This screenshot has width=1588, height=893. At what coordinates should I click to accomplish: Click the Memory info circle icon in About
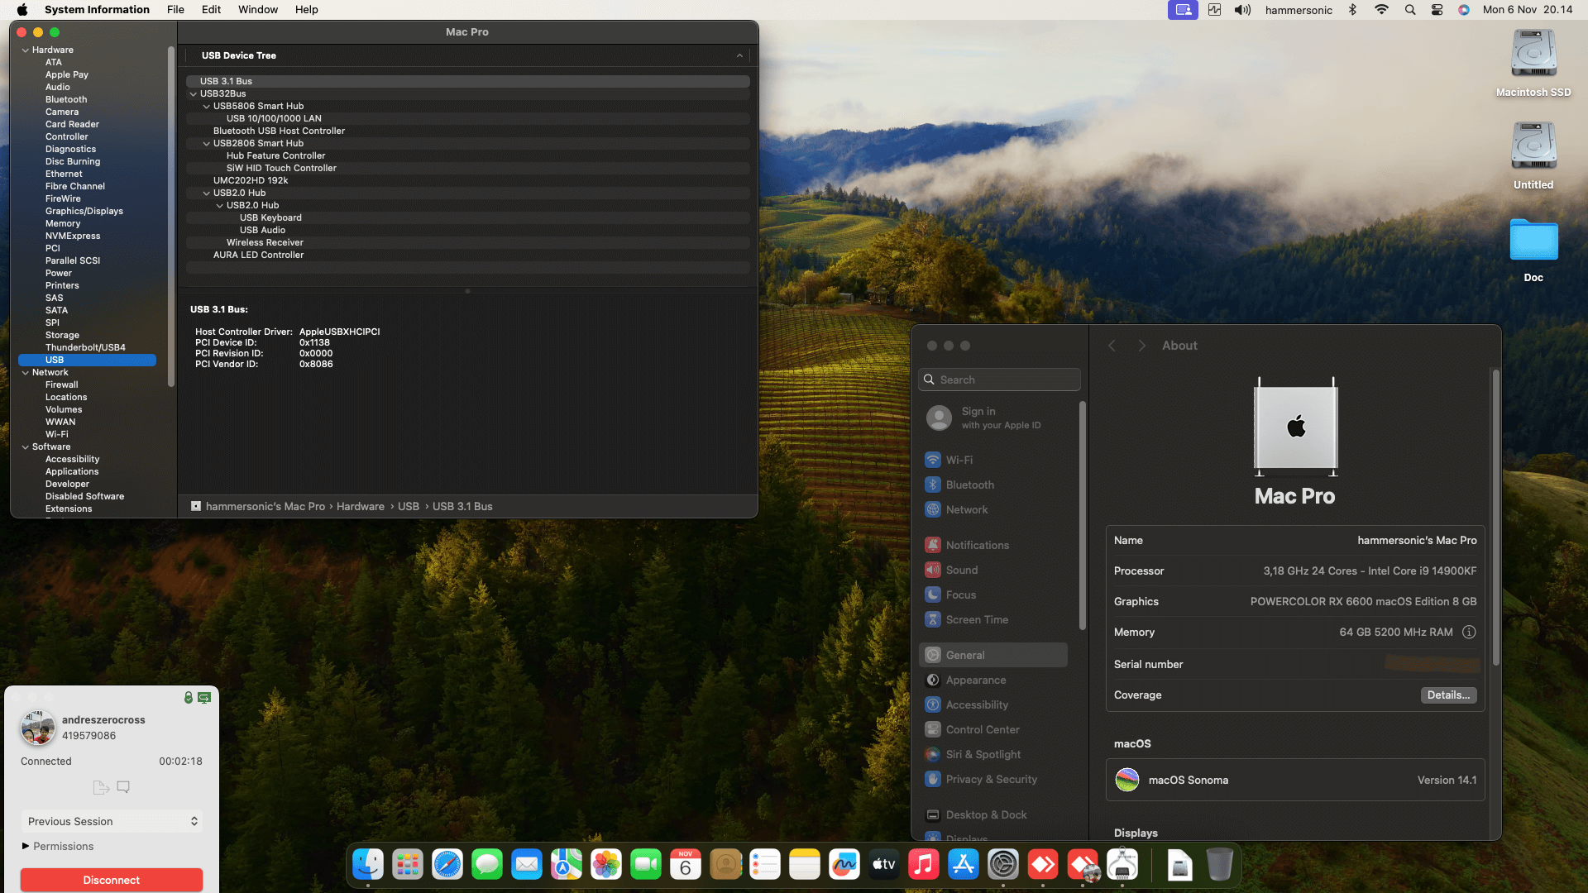(x=1469, y=633)
